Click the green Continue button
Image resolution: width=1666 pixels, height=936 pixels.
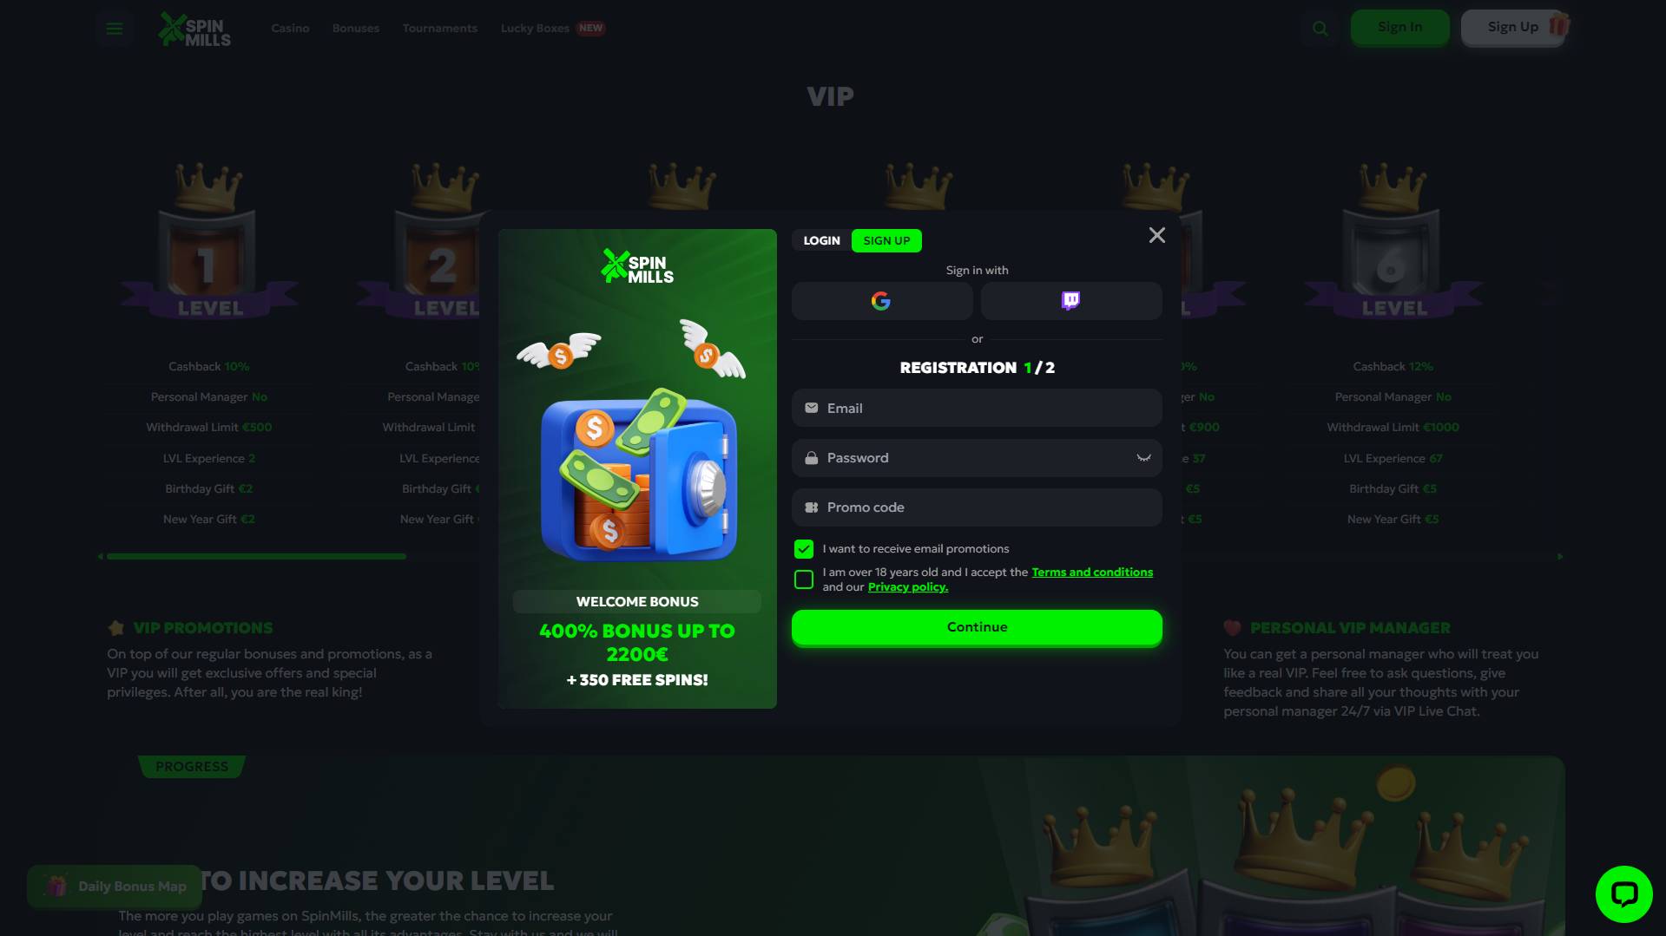tap(977, 627)
